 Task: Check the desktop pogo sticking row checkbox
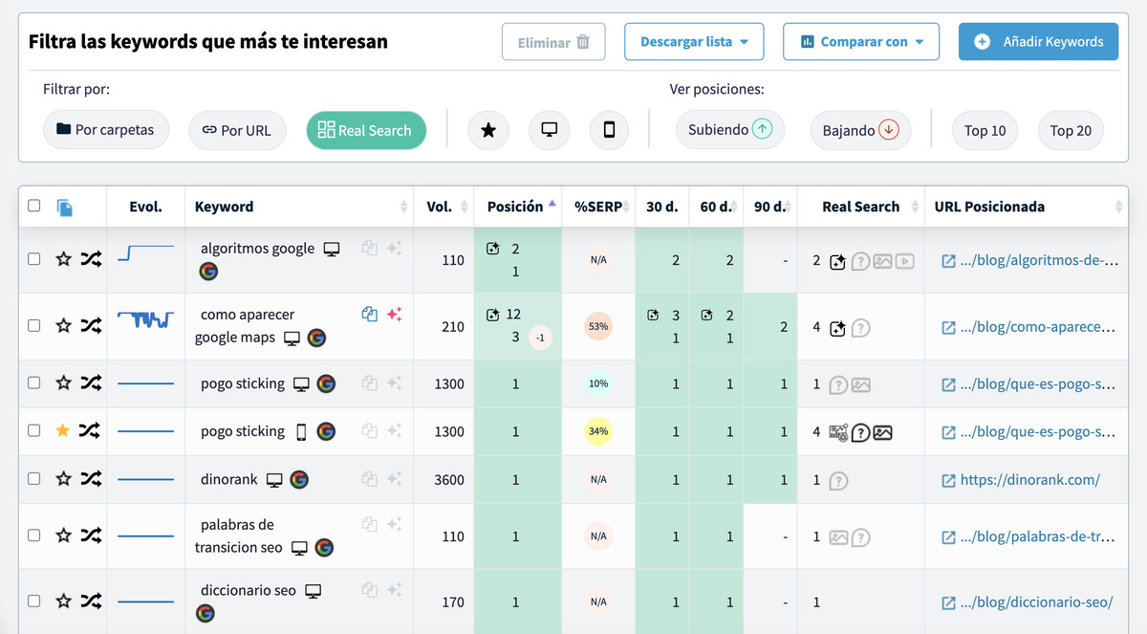(x=34, y=383)
